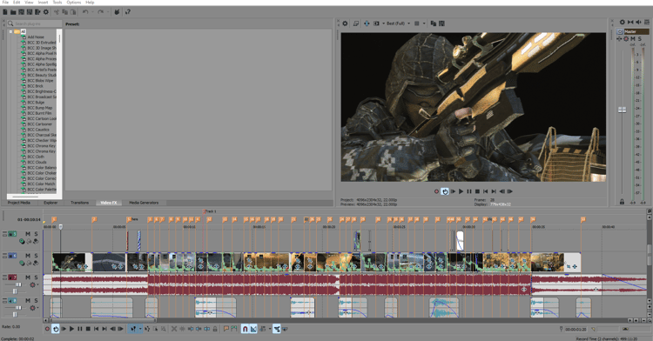Image resolution: width=653 pixels, height=341 pixels.
Task: Open the Explorer tab
Action: (x=50, y=203)
